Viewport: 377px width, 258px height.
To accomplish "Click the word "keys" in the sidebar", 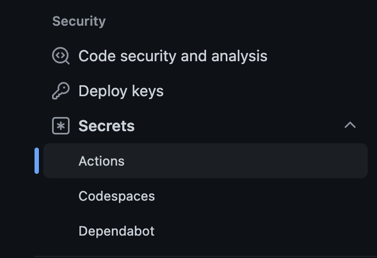I will (x=148, y=91).
